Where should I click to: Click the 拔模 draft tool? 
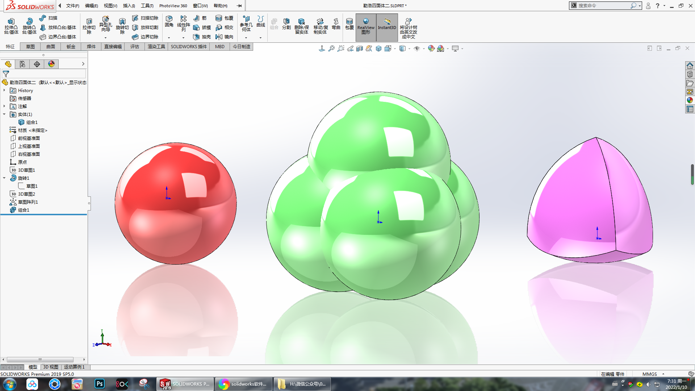pos(202,27)
